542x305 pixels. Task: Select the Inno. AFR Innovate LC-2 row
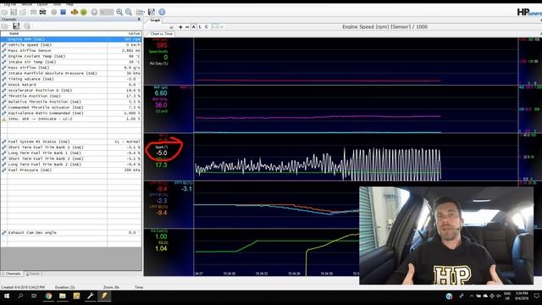point(71,119)
